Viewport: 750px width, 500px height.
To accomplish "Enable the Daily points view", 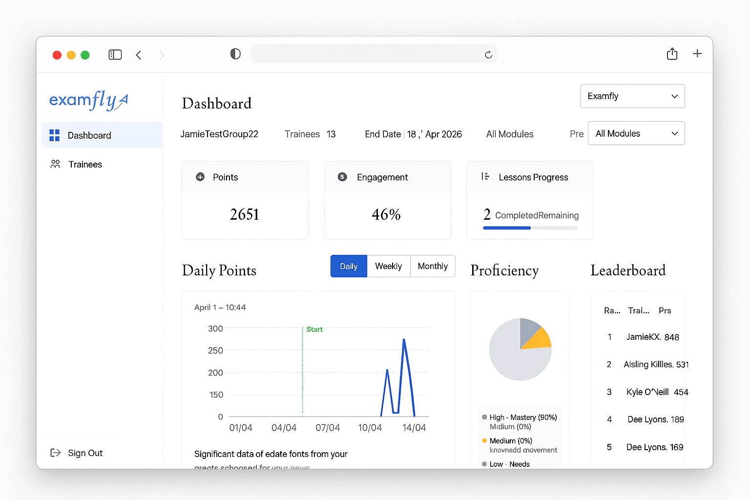I will point(348,266).
